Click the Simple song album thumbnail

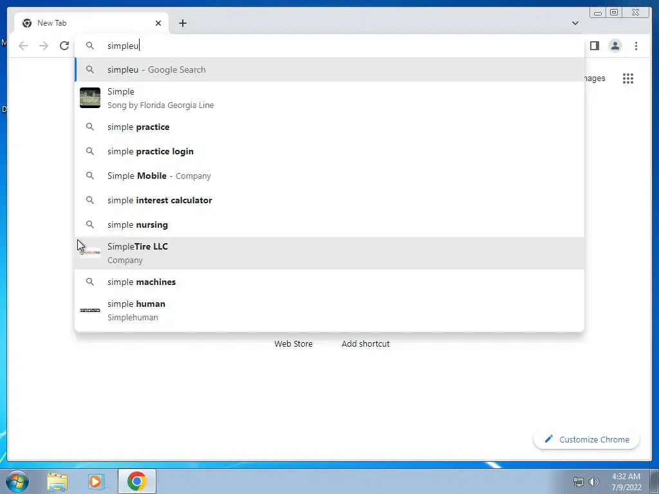click(x=90, y=98)
